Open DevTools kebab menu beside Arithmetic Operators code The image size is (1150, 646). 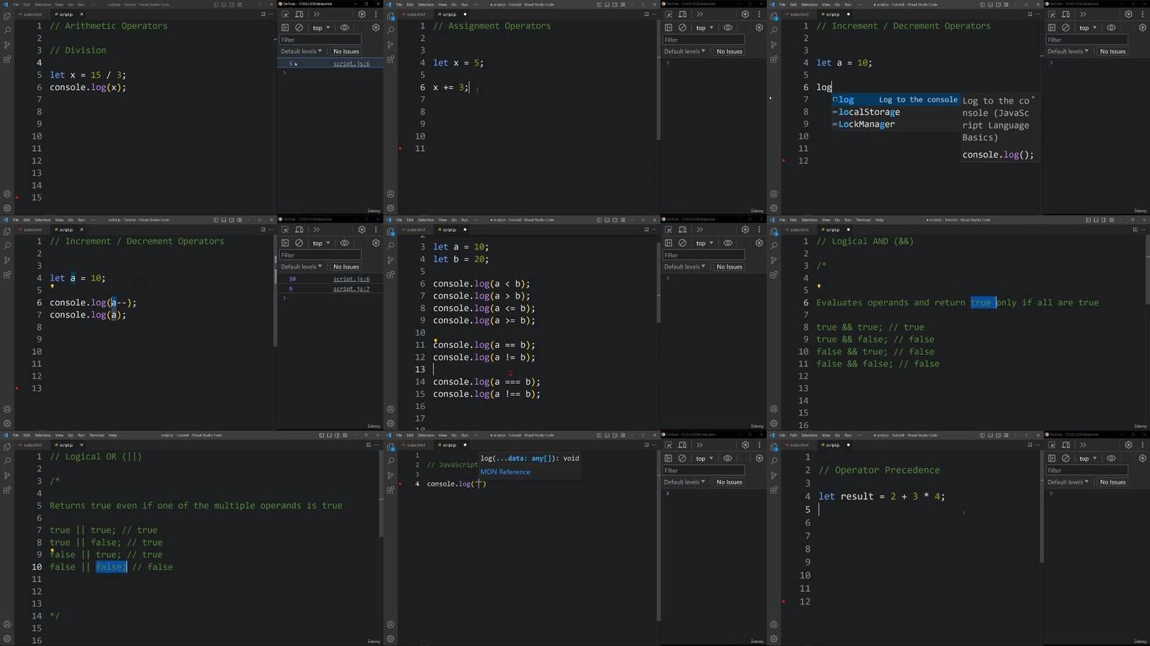[x=375, y=14]
